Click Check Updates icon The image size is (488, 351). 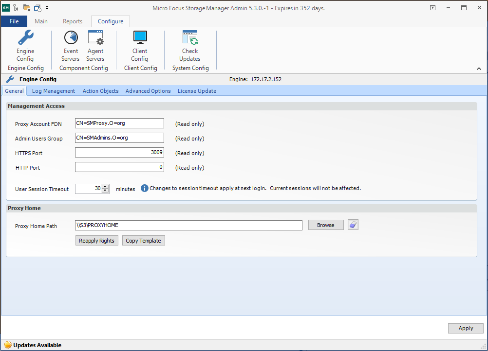(x=190, y=38)
